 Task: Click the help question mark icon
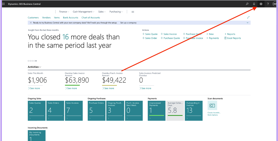(268, 4)
